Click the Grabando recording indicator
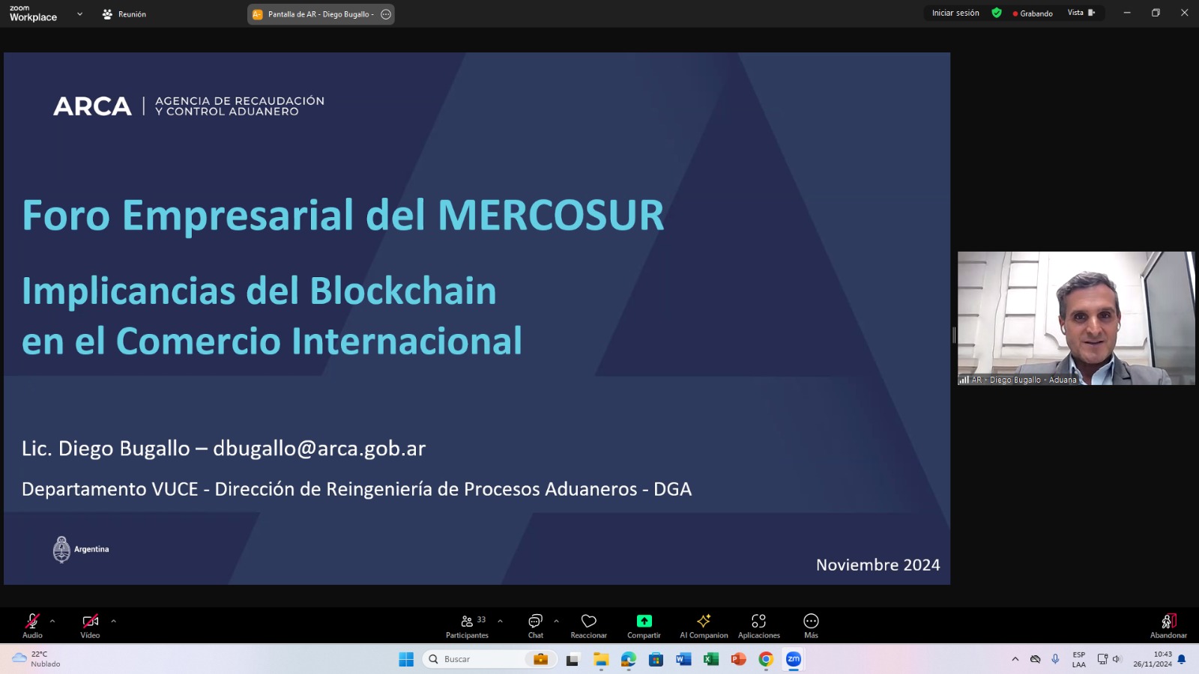The height and width of the screenshot is (674, 1199). (x=1033, y=13)
